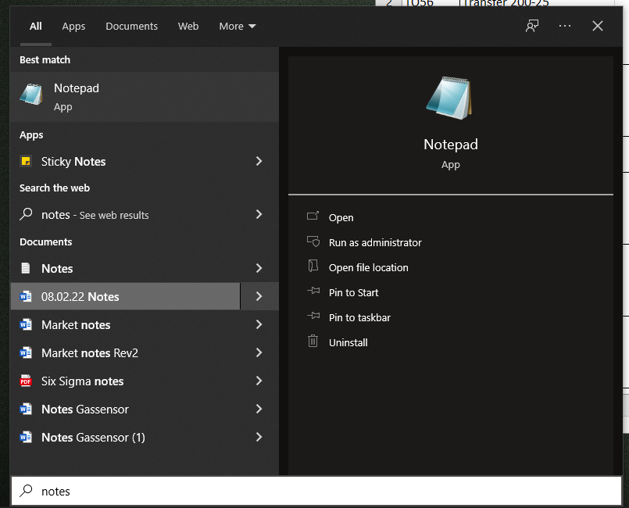Click Word icon beside Notes Gassensor

pos(26,409)
